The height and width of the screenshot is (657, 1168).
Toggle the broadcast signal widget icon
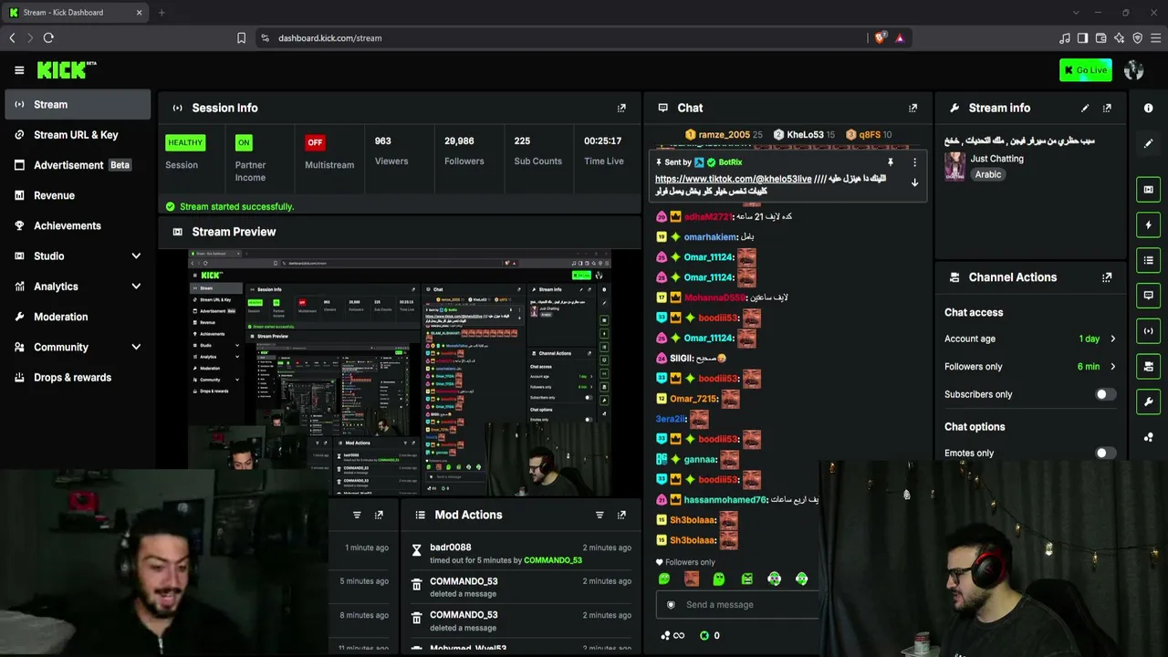pos(1149,331)
